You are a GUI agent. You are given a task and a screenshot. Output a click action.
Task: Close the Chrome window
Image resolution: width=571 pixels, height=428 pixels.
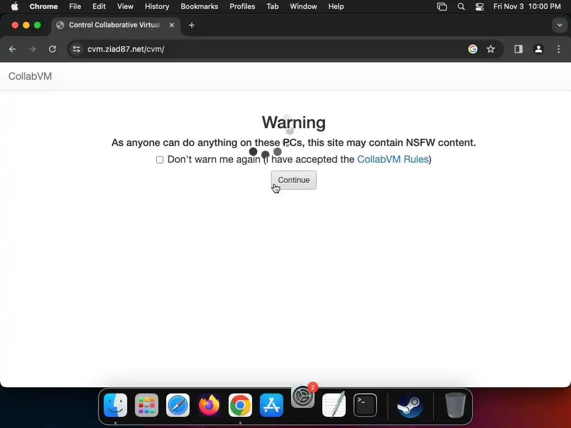[15, 25]
